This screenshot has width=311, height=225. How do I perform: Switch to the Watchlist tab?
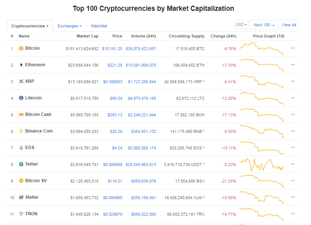click(99, 26)
